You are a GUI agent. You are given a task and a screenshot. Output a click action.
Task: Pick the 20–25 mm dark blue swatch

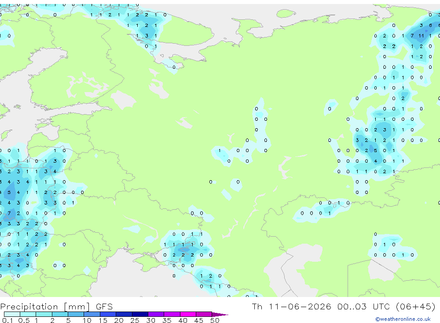(x=124, y=314)
